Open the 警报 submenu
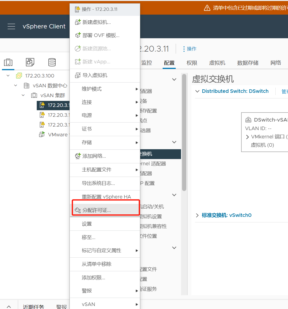The image size is (288, 309). [105, 291]
